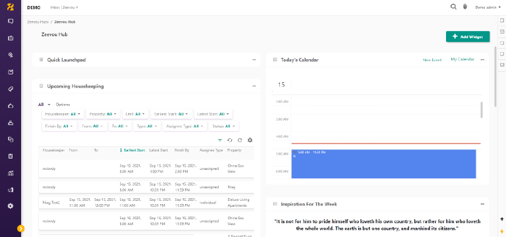Open the house icon in the left sidebar
The width and height of the screenshot is (506, 237).
[x=11, y=106]
